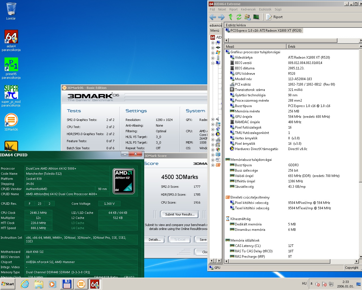Expand the first computer node in tree
The image size is (362, 290).
tap(213, 43)
